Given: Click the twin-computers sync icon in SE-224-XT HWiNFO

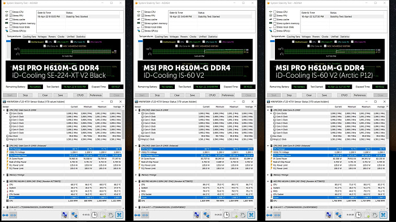Looking at the screenshot, I should pos(74,215).
